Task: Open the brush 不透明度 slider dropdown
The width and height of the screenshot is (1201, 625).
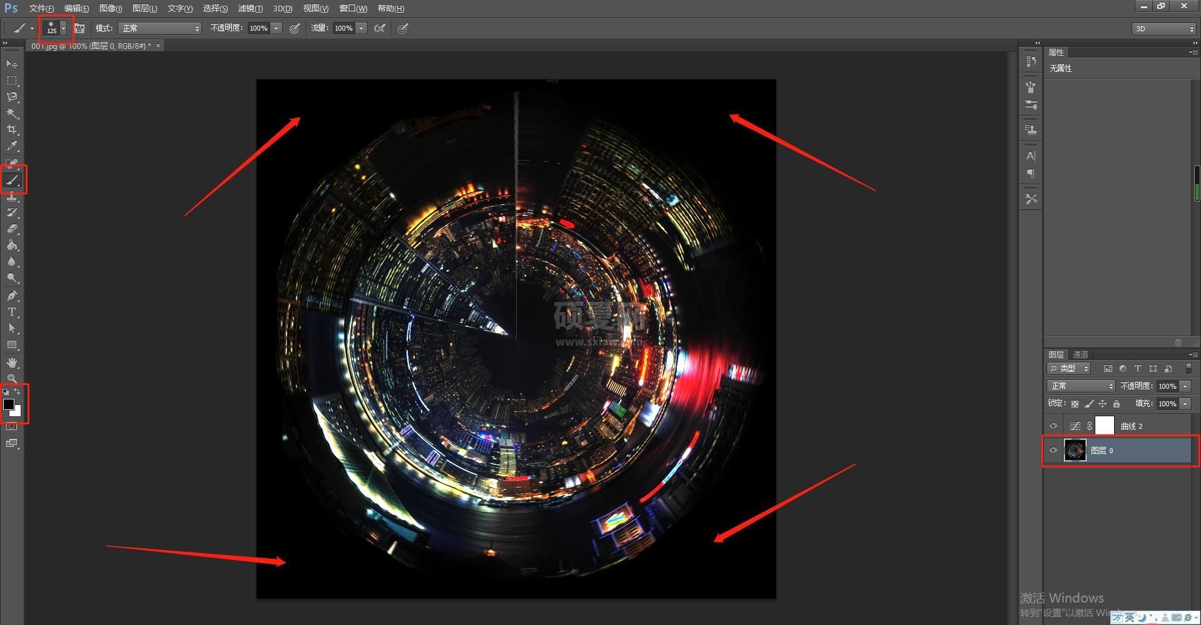Action: (276, 28)
